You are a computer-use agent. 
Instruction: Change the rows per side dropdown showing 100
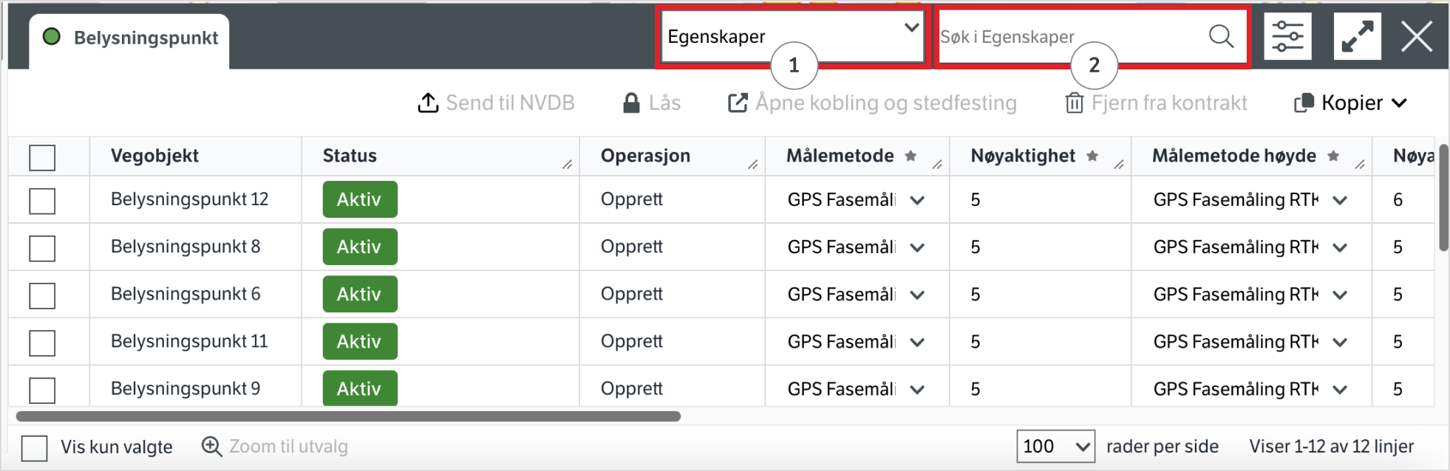click(1055, 447)
